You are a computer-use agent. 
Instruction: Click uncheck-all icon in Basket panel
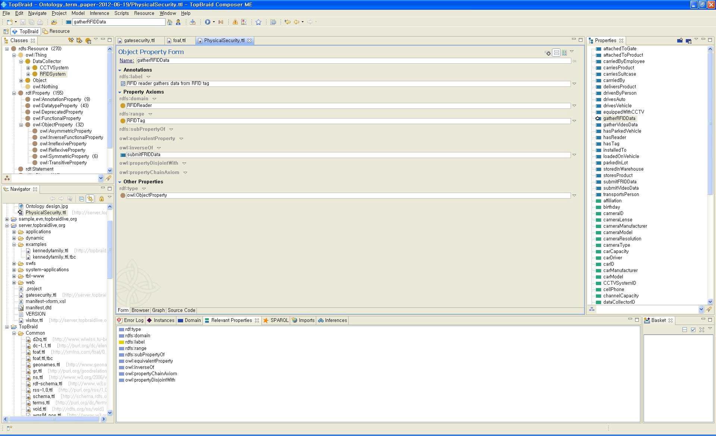pos(684,330)
